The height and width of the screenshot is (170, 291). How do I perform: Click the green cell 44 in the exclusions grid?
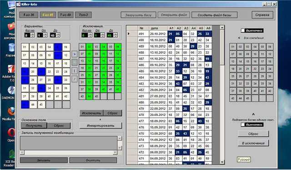(x=90, y=96)
